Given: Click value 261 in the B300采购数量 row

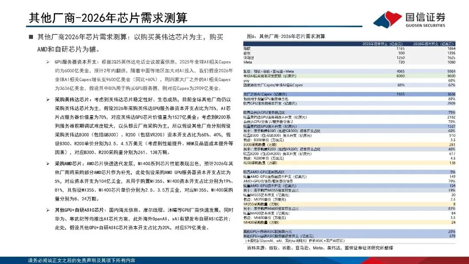Looking at the screenshot, I should point(452,145).
